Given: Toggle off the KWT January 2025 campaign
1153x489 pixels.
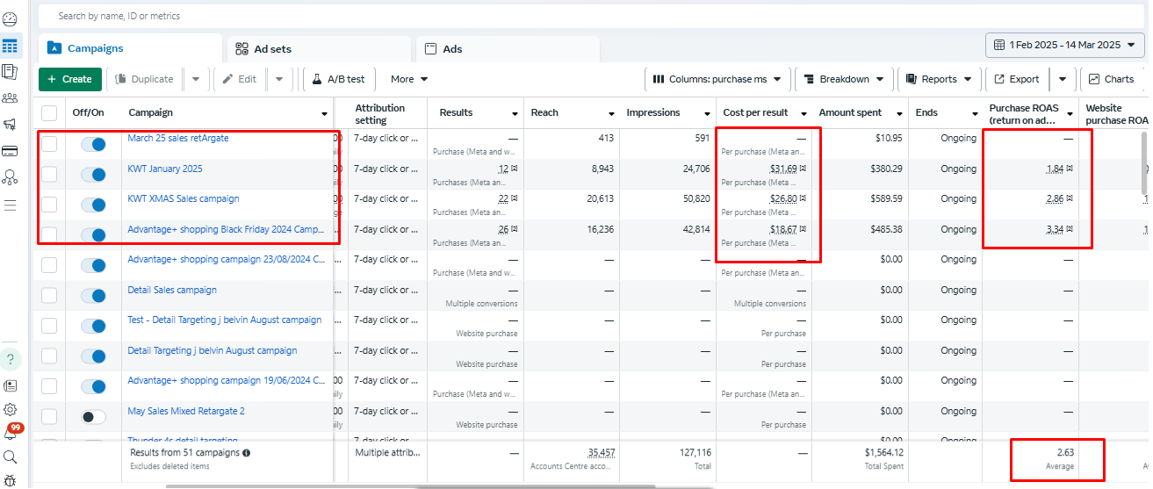Looking at the screenshot, I should tap(93, 175).
